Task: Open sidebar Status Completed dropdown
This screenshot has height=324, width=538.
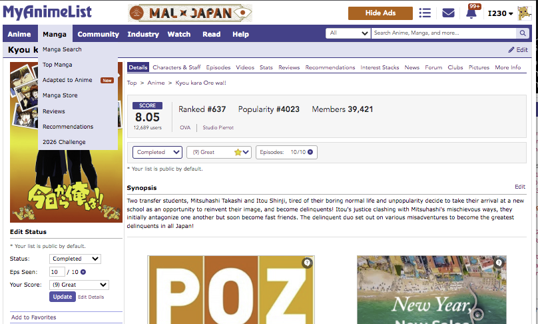Action: click(75, 259)
